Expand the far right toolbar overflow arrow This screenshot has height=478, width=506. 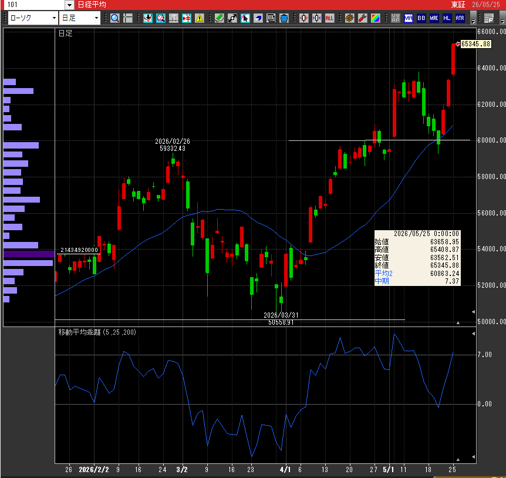coord(502,18)
